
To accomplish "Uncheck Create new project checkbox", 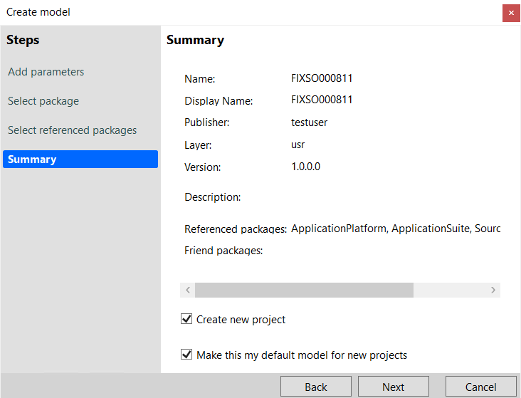I will pos(186,319).
